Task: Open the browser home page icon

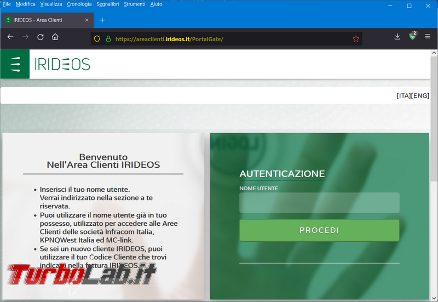Action: click(55, 37)
